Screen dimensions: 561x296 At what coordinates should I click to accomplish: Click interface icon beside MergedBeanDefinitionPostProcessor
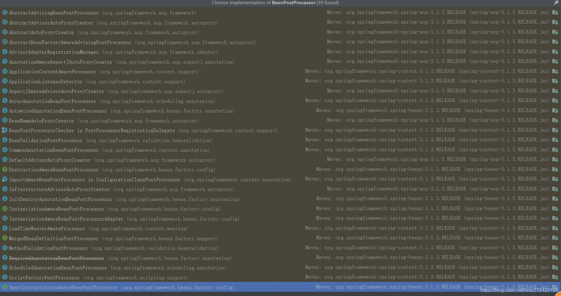pyautogui.click(x=5, y=238)
